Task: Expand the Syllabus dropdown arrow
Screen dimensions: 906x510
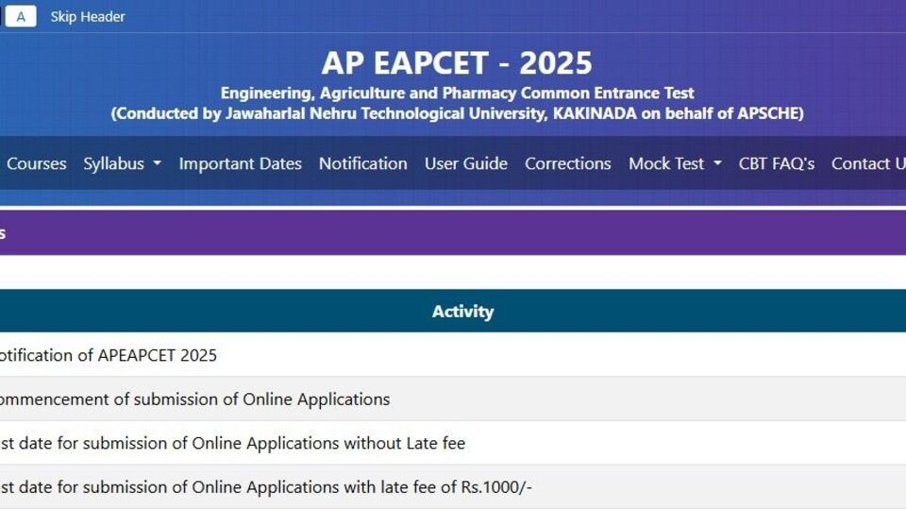Action: tap(158, 163)
